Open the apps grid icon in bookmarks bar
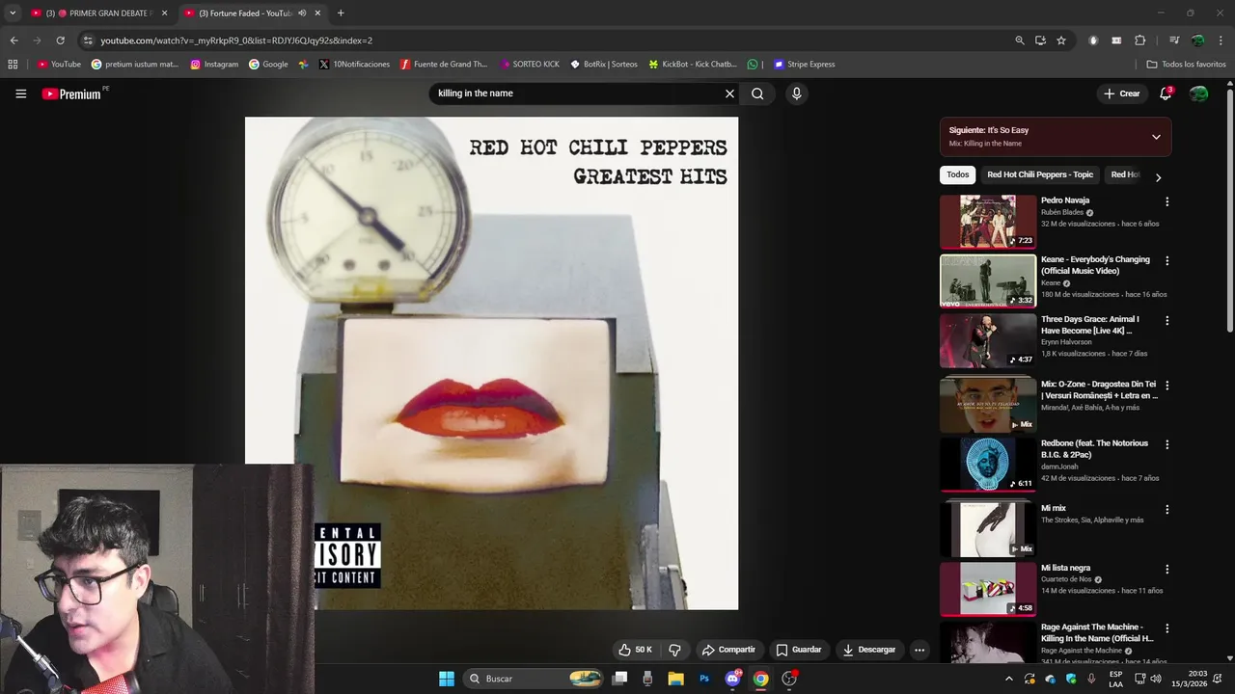The image size is (1235, 694). [x=13, y=65]
